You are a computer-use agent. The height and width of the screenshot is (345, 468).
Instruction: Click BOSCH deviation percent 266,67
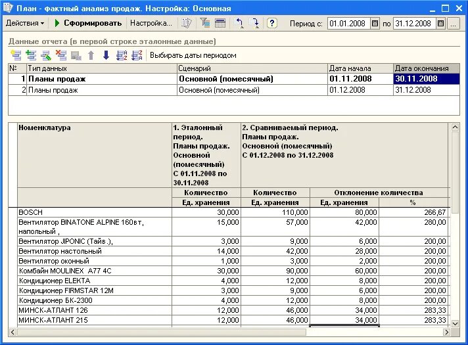[413, 212]
